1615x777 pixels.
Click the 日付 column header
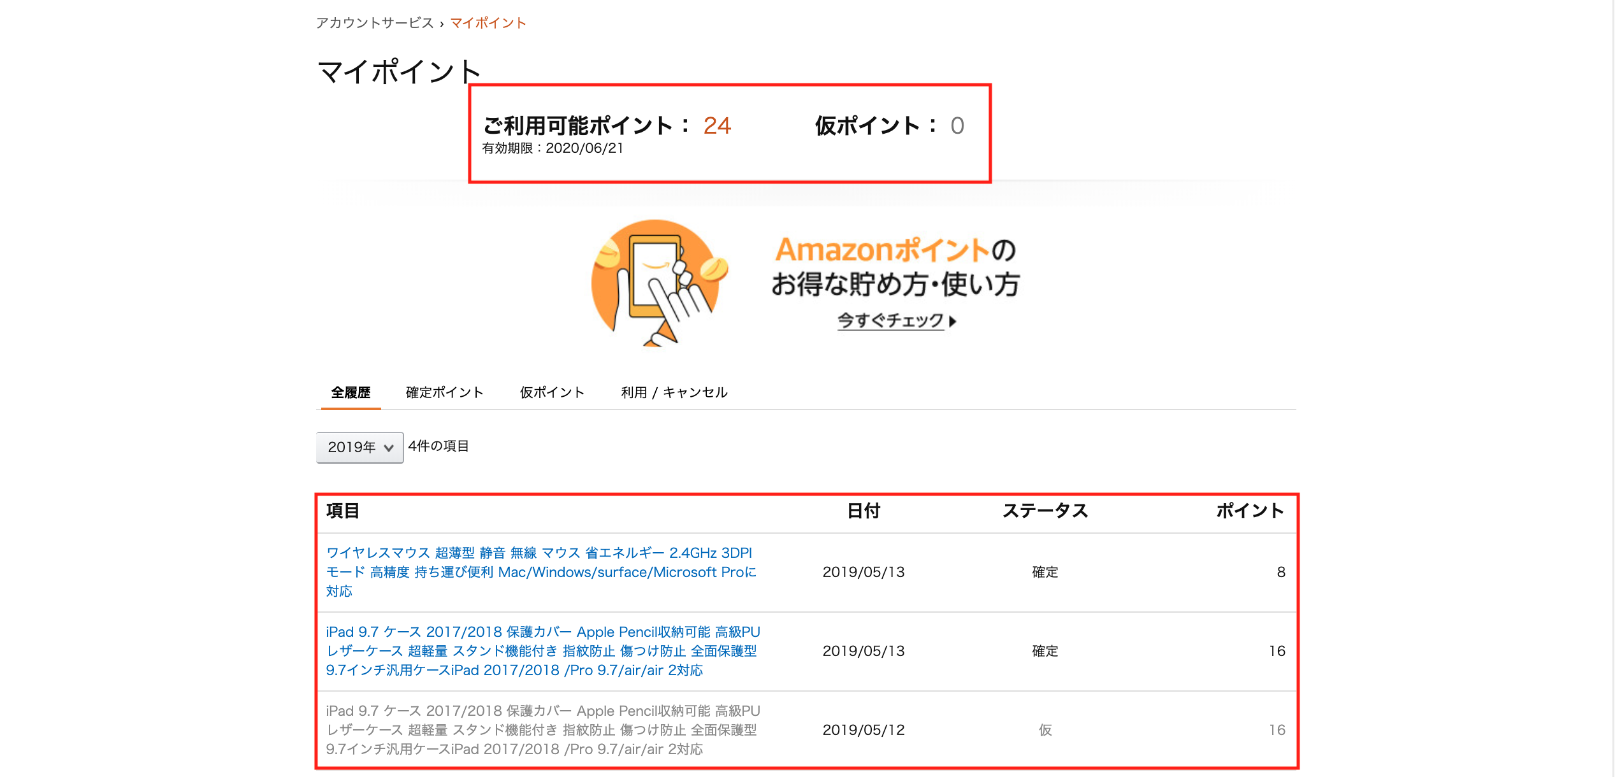(863, 511)
